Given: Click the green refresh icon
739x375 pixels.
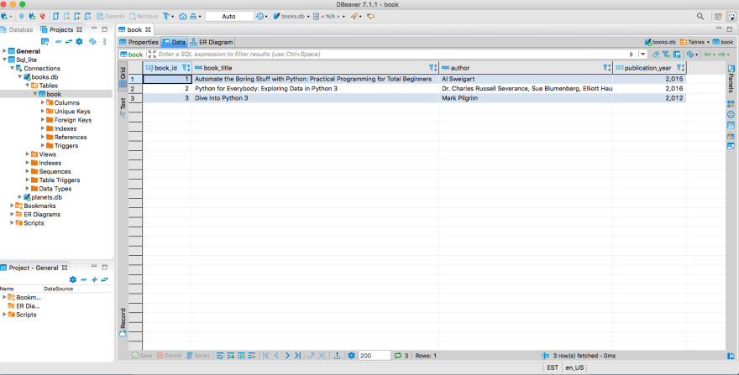Looking at the screenshot, I should coord(398,356).
